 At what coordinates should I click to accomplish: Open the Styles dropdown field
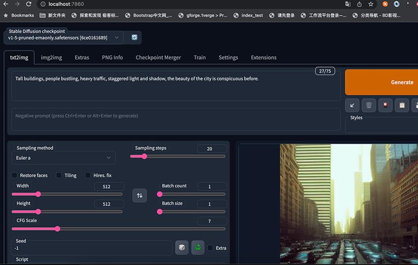(381, 126)
